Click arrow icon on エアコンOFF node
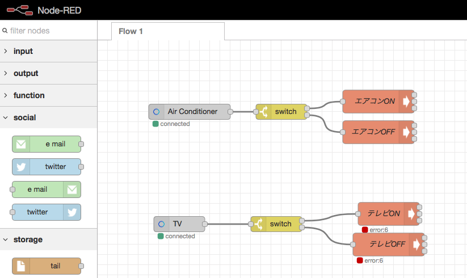This screenshot has width=467, height=278. 406,132
